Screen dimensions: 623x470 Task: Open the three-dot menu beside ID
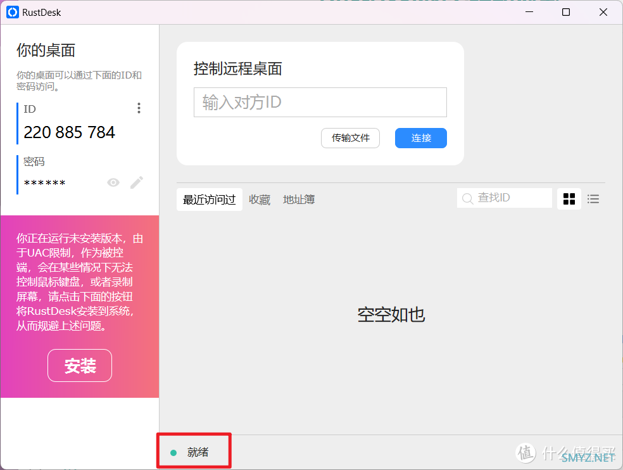pos(139,108)
